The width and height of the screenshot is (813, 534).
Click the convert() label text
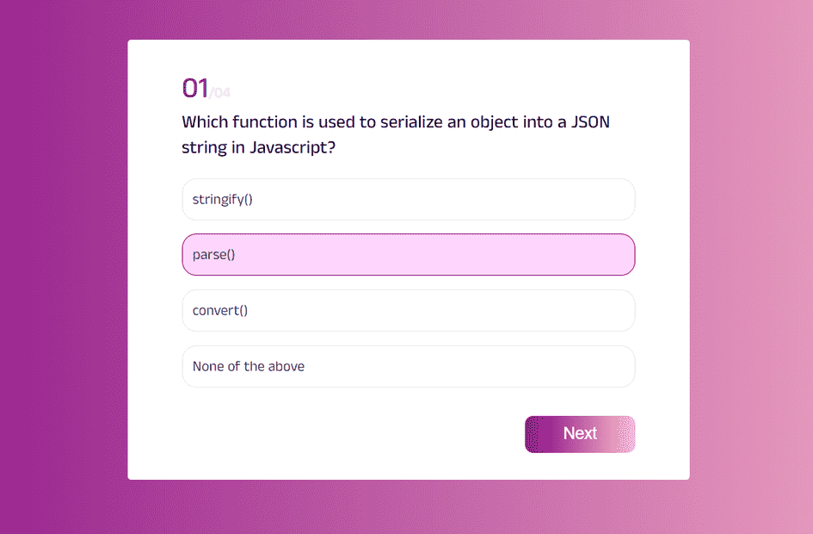click(x=220, y=310)
